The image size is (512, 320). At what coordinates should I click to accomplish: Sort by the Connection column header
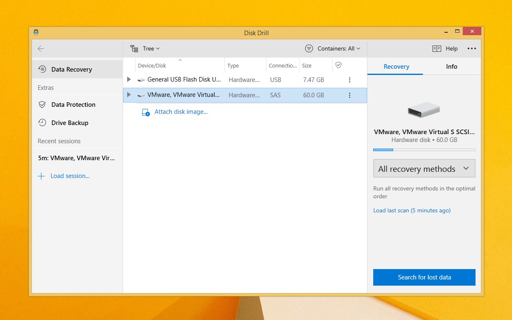283,65
